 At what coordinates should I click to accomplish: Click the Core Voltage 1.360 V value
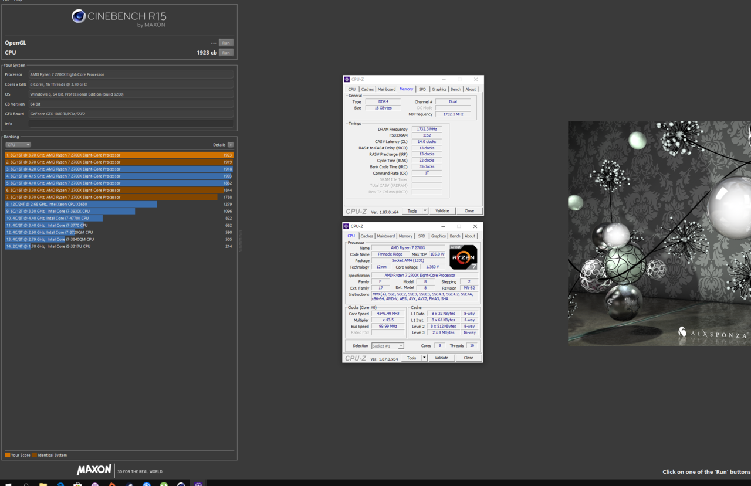pos(433,267)
